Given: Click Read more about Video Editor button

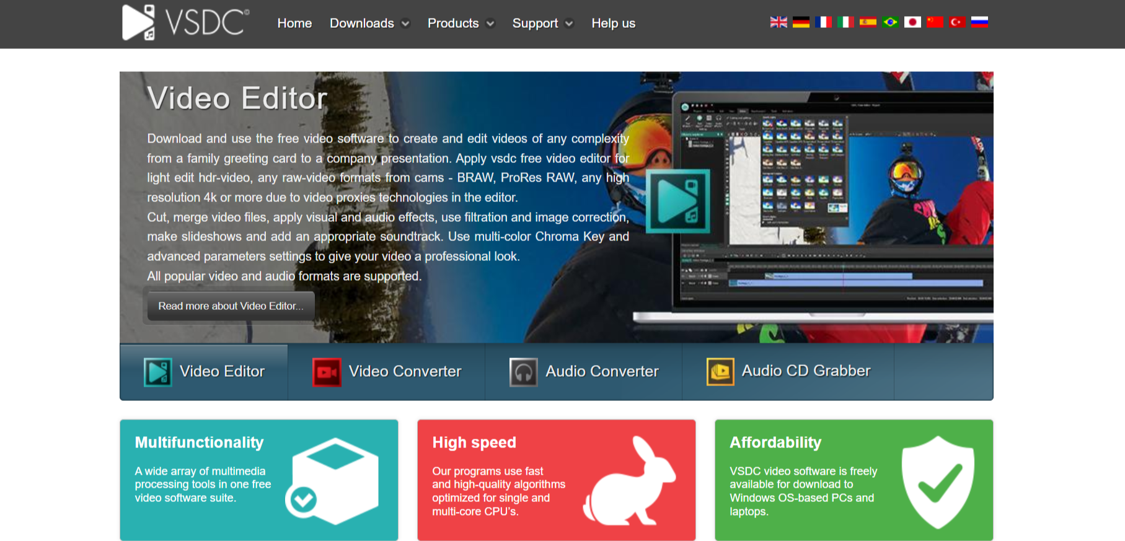Looking at the screenshot, I should [x=231, y=306].
